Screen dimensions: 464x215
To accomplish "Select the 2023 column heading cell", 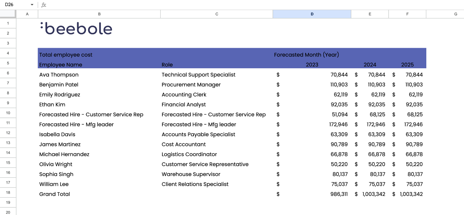I will click(x=312, y=65).
